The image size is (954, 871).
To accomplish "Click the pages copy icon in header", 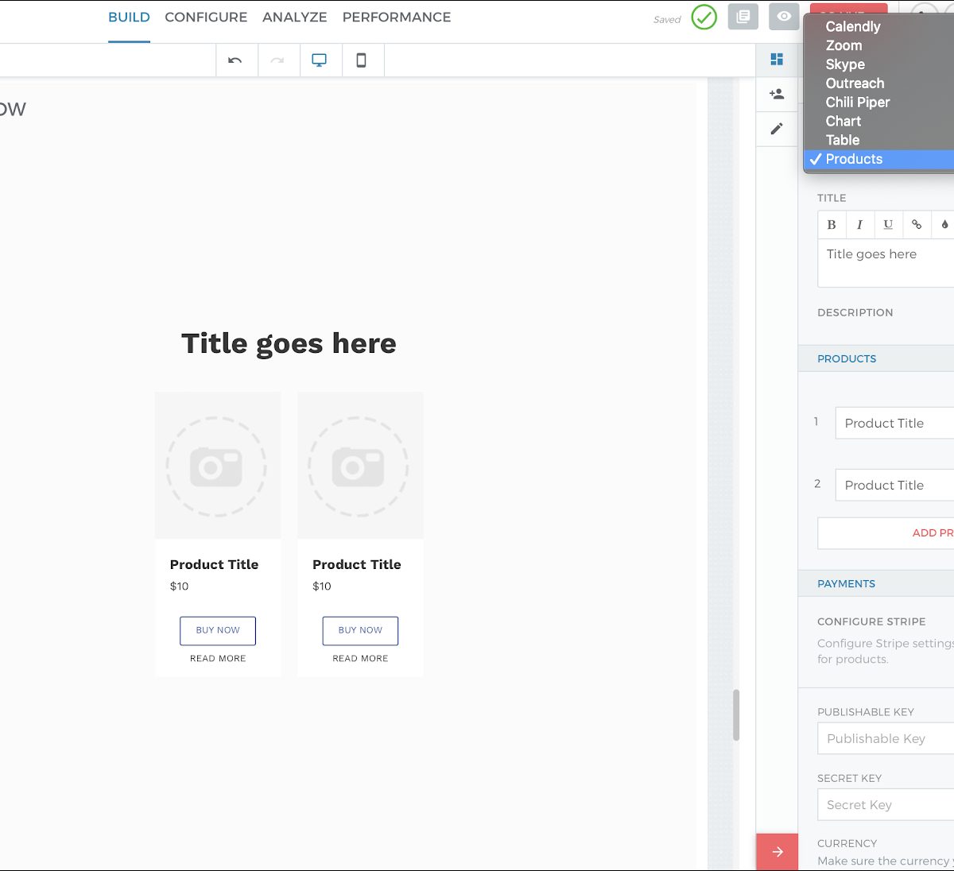I will [x=743, y=17].
